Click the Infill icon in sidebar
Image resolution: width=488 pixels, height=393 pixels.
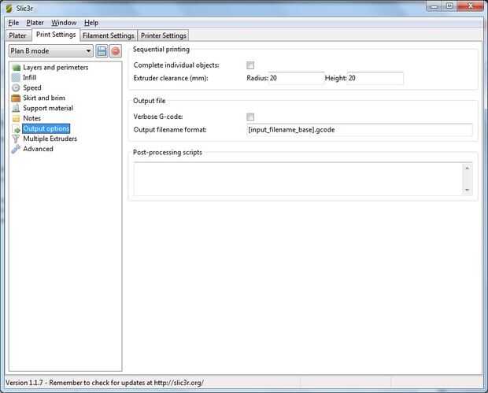tap(16, 77)
